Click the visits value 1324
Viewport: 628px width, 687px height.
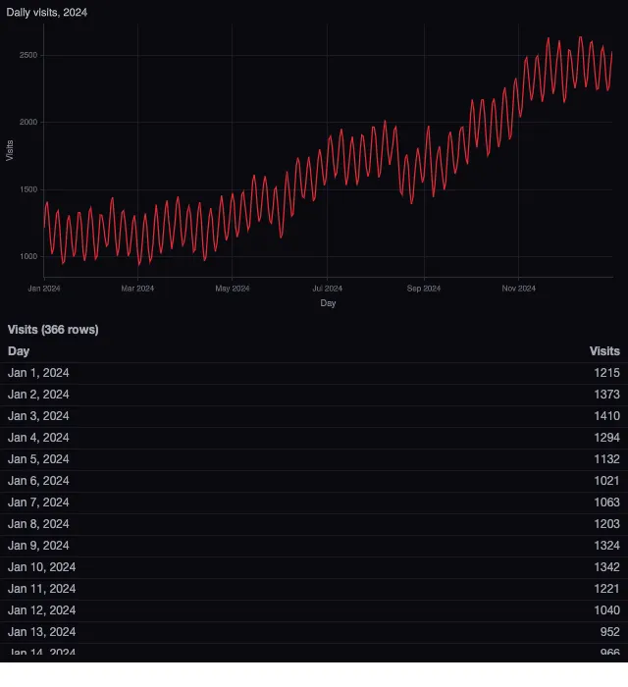(606, 546)
